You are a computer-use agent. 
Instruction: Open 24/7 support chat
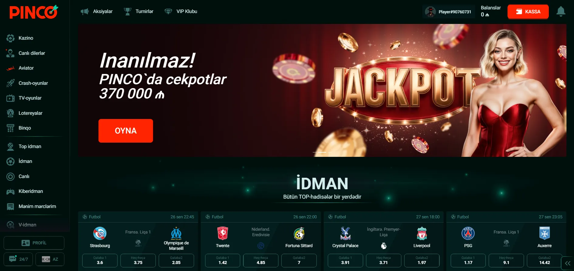click(x=18, y=259)
